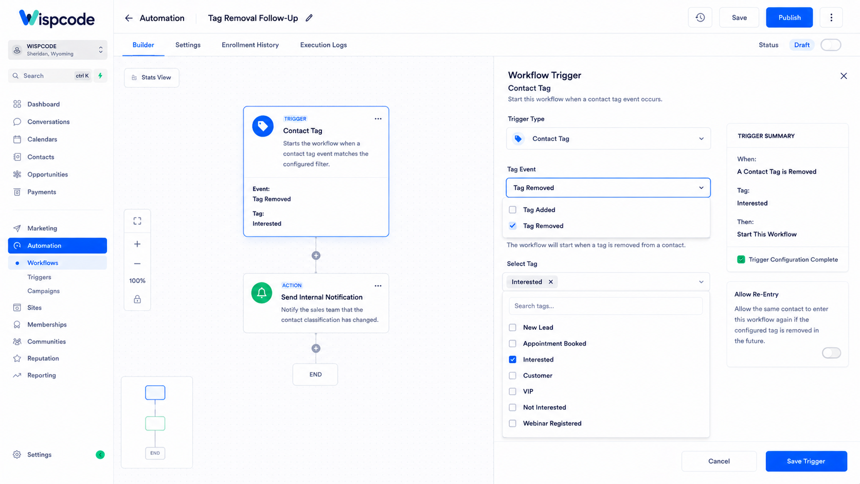Click the 100% zoom level
This screenshot has height=484, width=860.
click(x=137, y=281)
